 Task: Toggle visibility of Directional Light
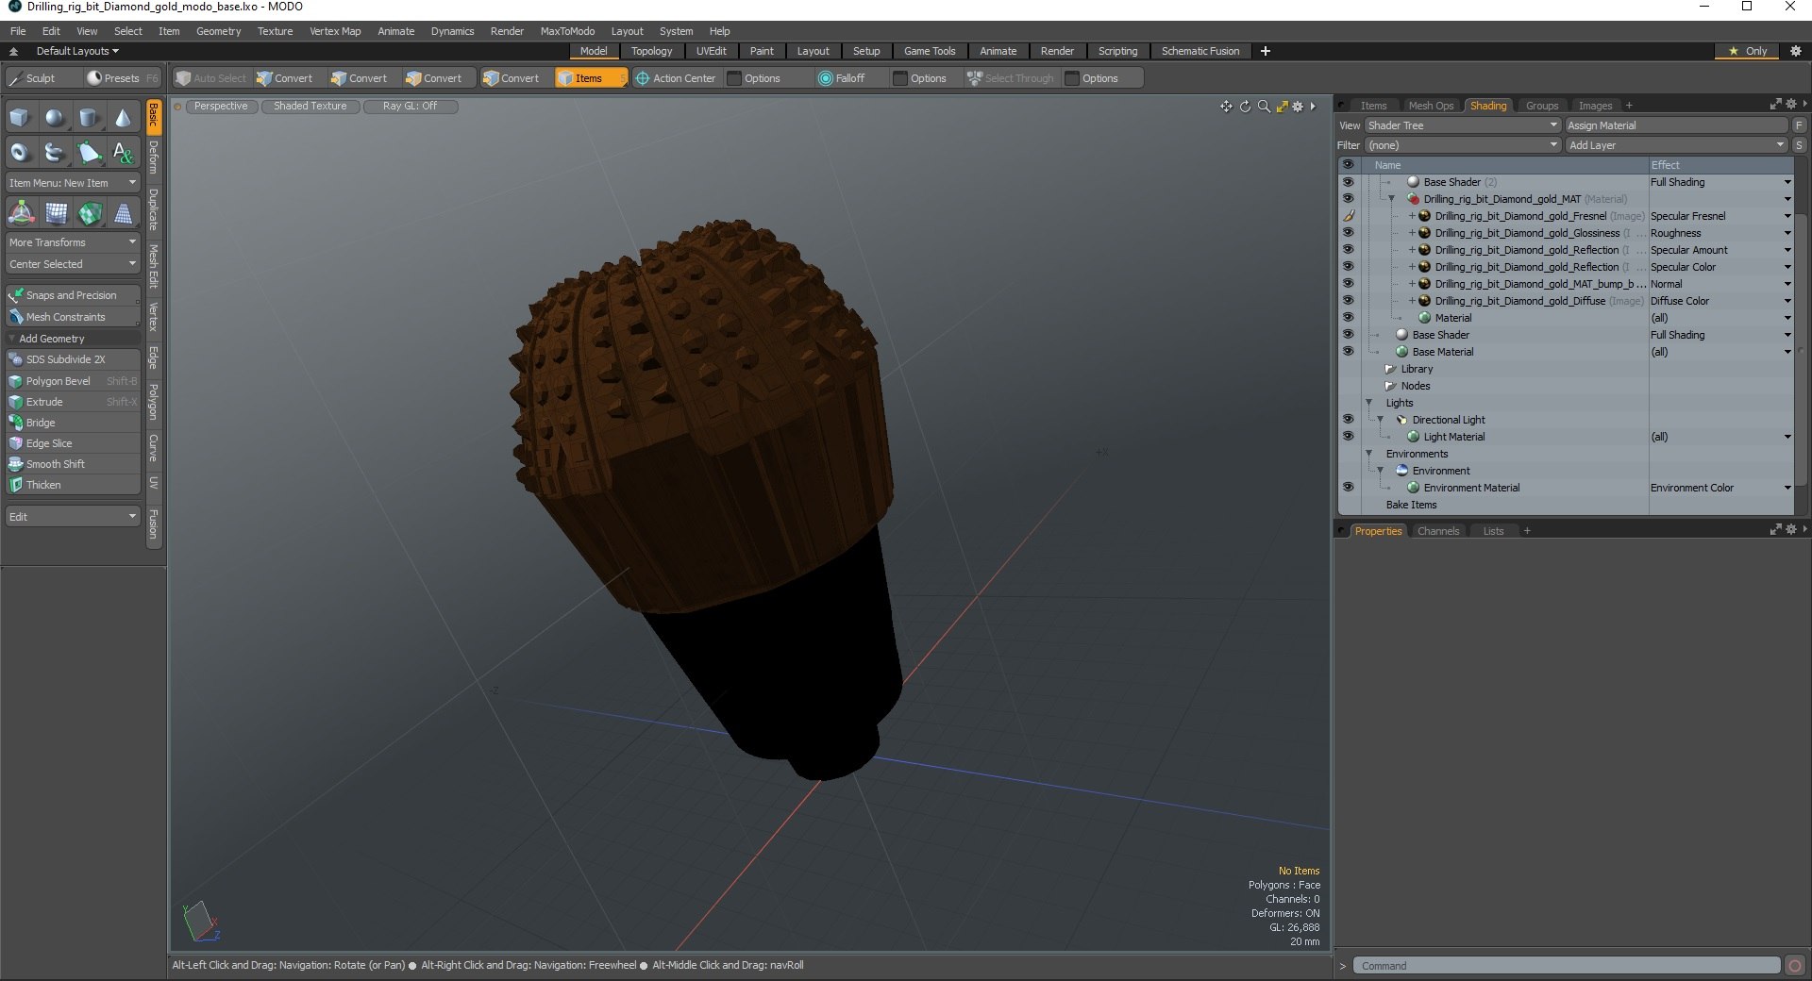(x=1348, y=420)
